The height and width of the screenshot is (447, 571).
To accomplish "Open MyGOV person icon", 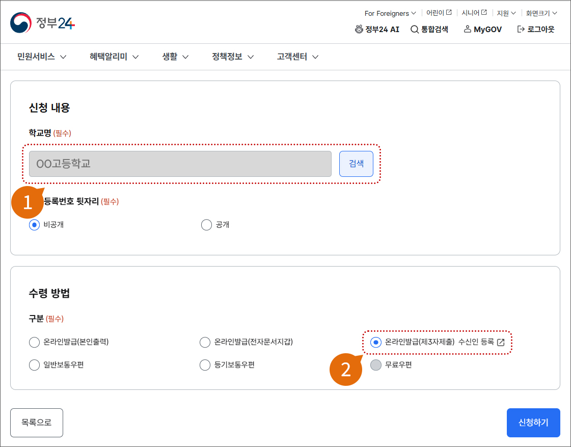I will (x=467, y=29).
